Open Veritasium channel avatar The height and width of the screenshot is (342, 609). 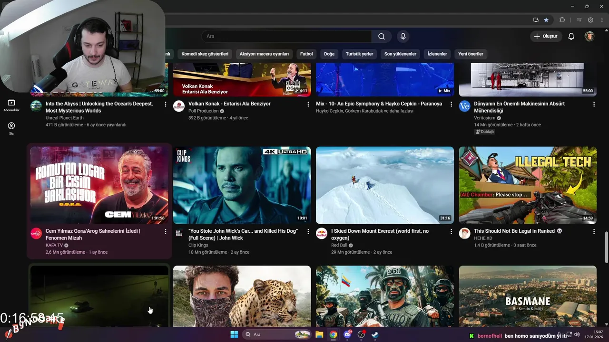(x=464, y=106)
